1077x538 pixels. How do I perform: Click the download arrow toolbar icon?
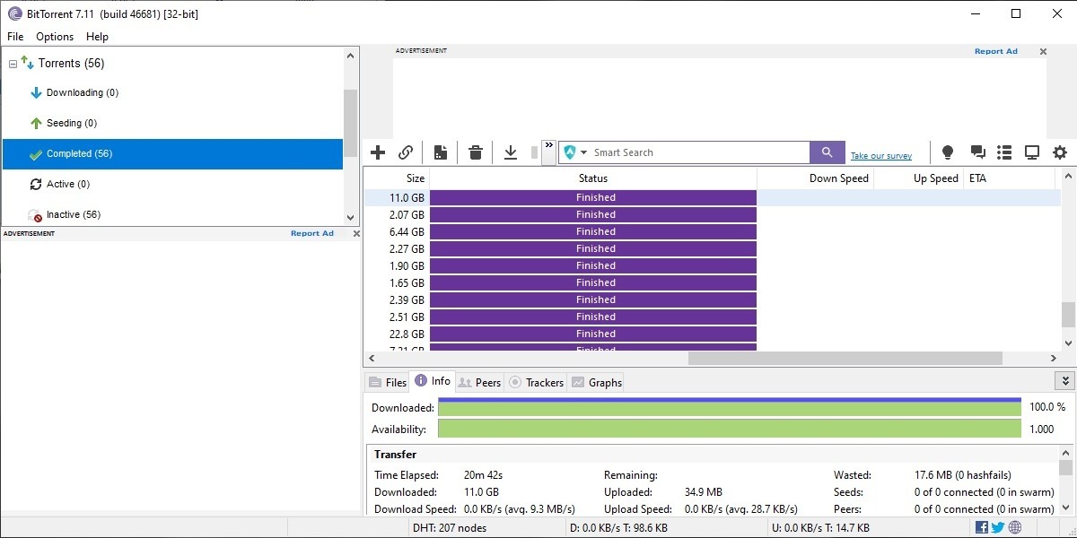[511, 152]
